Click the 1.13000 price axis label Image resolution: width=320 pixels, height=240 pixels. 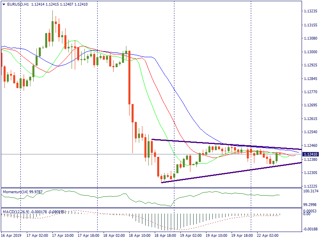pyautogui.click(x=310, y=52)
